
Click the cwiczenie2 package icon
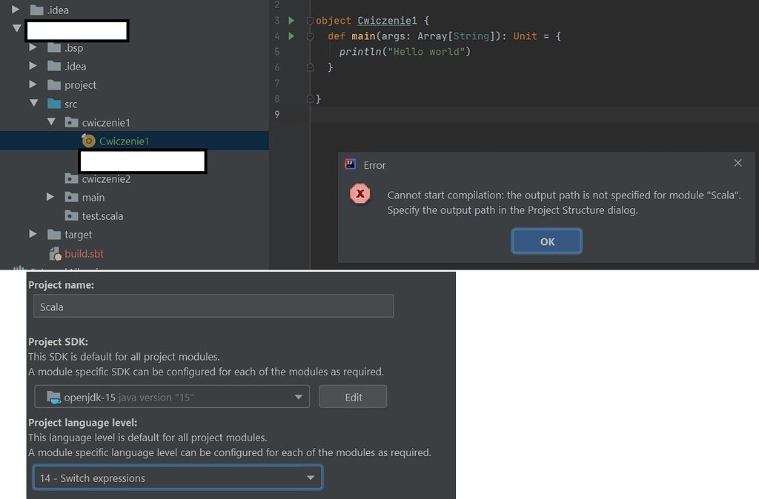click(71, 179)
